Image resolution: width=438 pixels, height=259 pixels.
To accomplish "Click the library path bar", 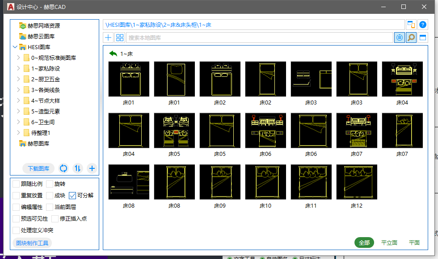I will click(254, 25).
